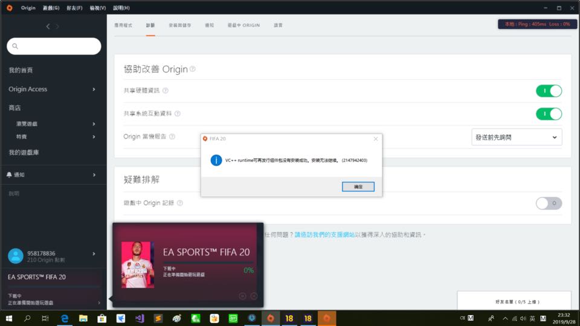Click the help icon beside Origin 當機報告
This screenshot has width=580, height=326.
point(172,136)
